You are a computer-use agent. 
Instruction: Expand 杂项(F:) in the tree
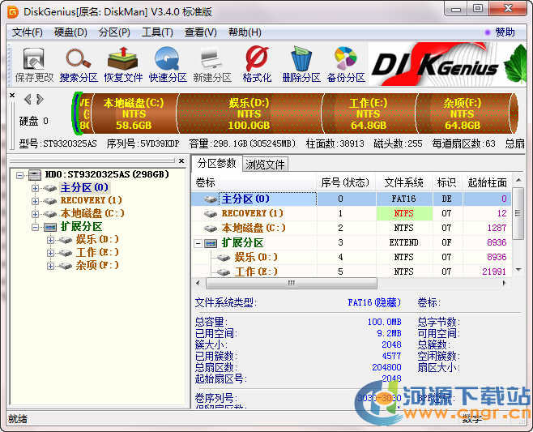pyautogui.click(x=50, y=266)
